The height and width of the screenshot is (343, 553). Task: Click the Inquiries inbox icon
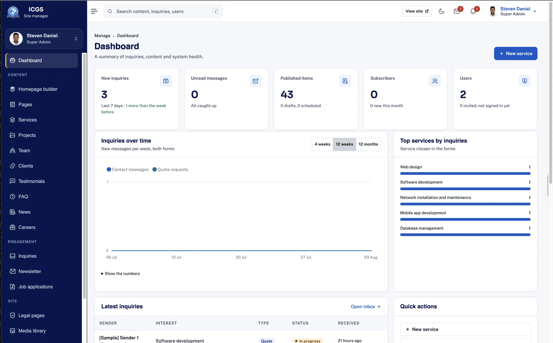(x=12, y=256)
